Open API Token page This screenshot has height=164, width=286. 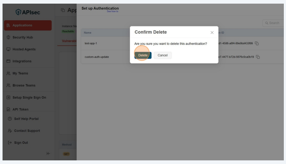(x=20, y=110)
